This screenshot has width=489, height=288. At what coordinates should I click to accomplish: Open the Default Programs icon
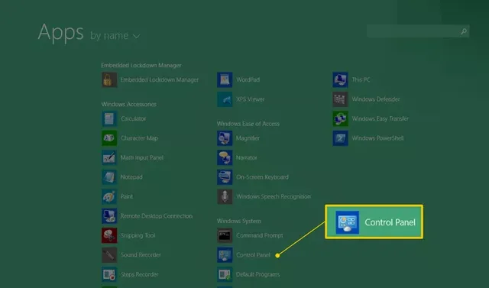tap(225, 274)
